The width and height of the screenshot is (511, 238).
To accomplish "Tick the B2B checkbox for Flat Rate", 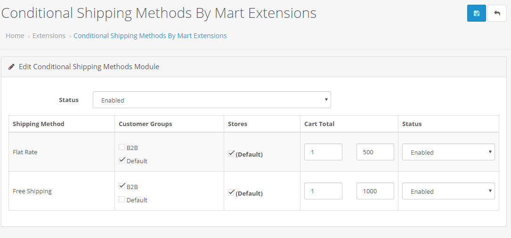I will pyautogui.click(x=122, y=147).
